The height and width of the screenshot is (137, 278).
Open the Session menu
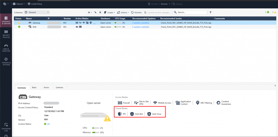165,4
